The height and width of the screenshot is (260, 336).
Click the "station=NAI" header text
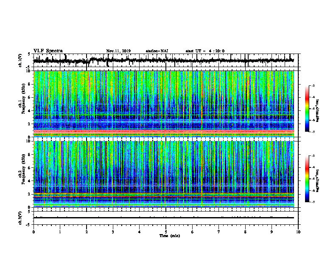coord(157,51)
